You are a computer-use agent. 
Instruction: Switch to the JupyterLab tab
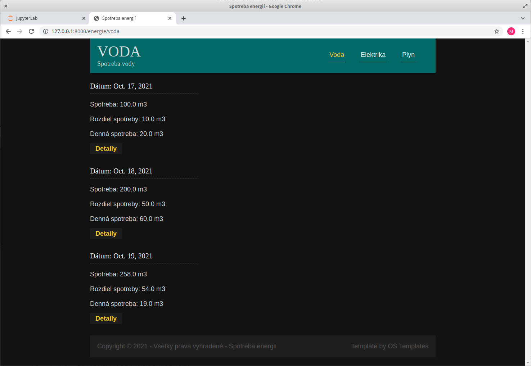pos(43,18)
